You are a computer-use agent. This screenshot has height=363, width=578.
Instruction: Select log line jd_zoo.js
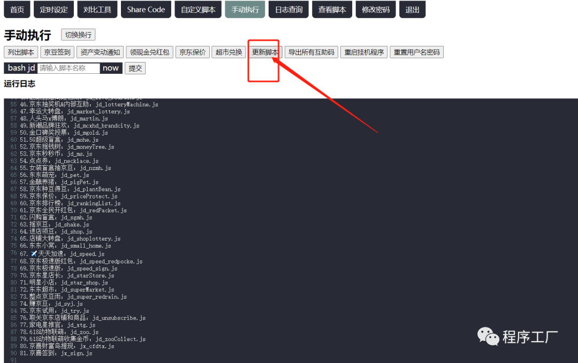point(59,332)
